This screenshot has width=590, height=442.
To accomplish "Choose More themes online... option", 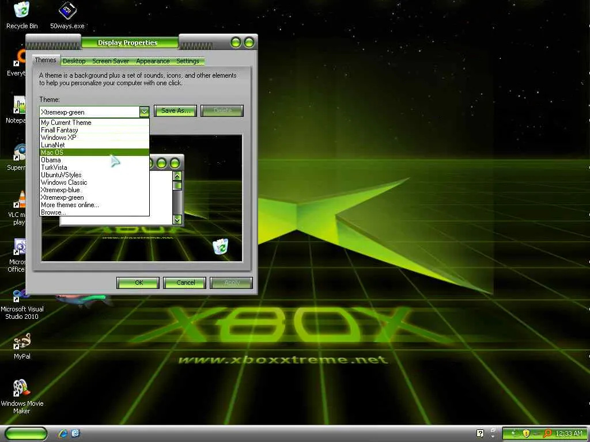I will click(x=94, y=205).
